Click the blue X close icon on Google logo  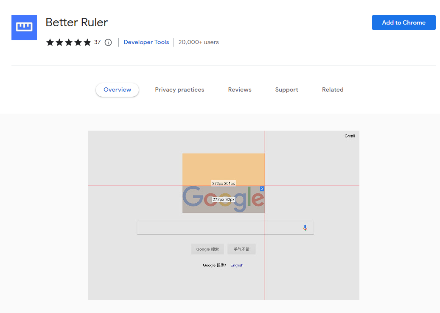(262, 189)
